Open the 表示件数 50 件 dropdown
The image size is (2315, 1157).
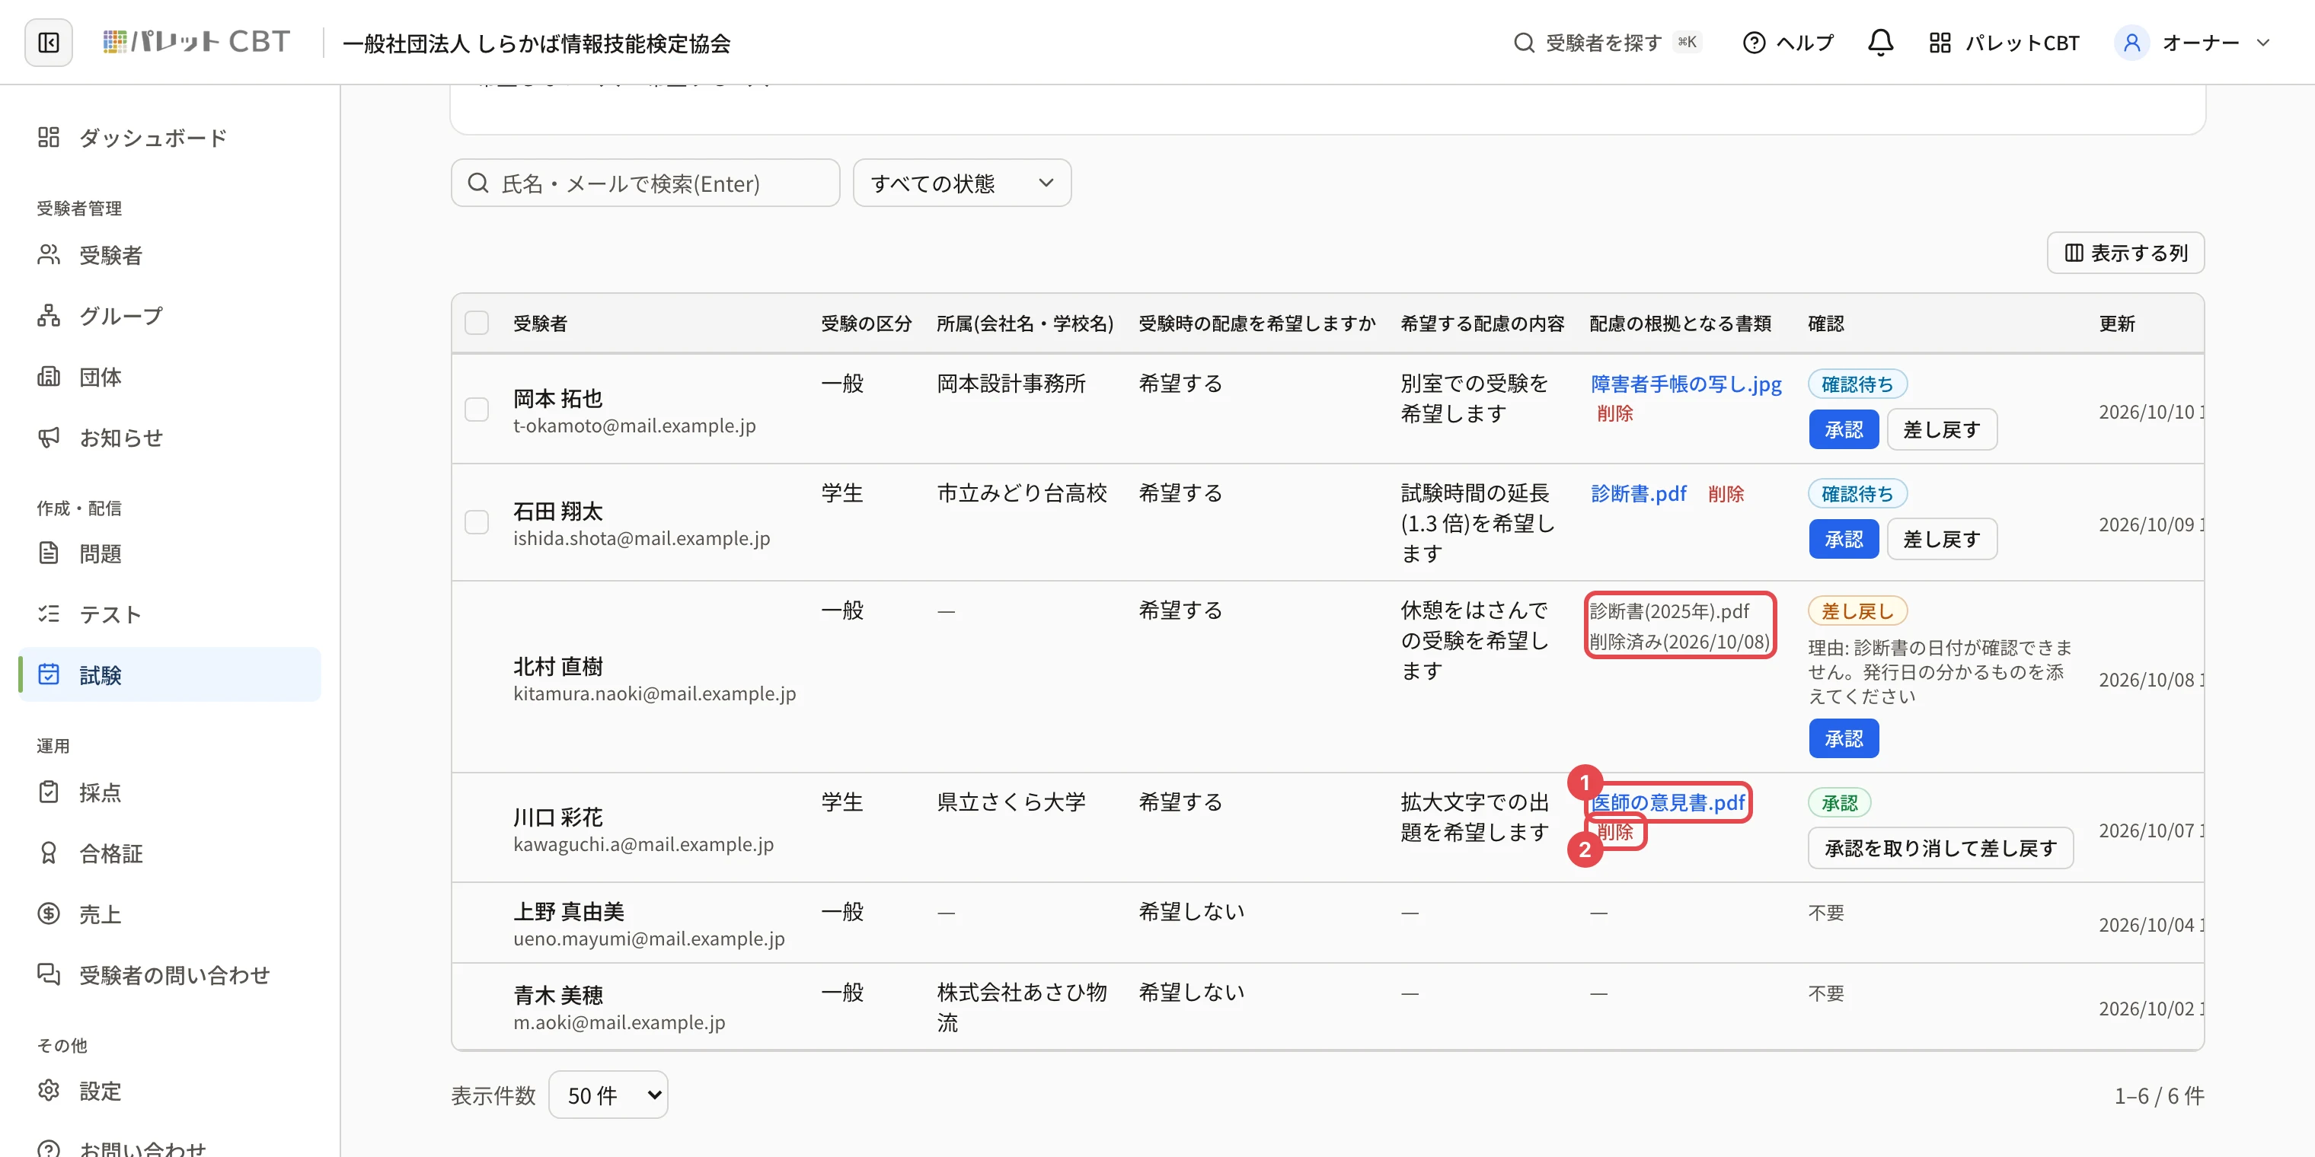point(608,1095)
